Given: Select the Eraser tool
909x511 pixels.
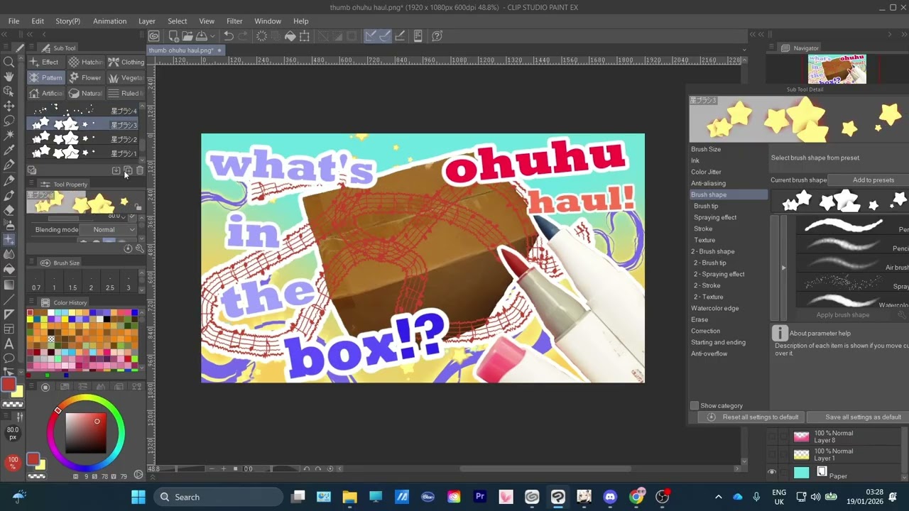Looking at the screenshot, I should pos(9,210).
